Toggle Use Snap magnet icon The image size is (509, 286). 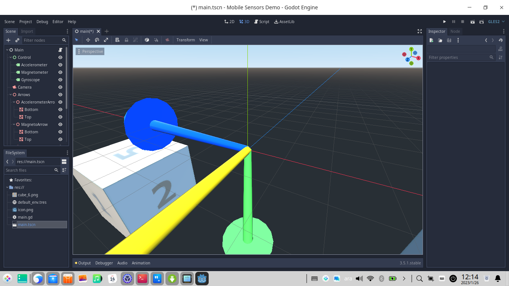pyautogui.click(x=156, y=40)
